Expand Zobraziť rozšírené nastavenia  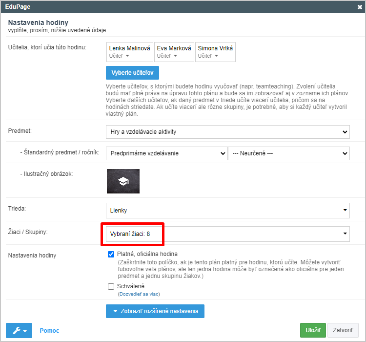click(x=155, y=311)
